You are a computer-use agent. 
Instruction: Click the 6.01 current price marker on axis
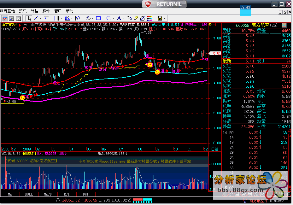pyautogui.click(x=215, y=53)
